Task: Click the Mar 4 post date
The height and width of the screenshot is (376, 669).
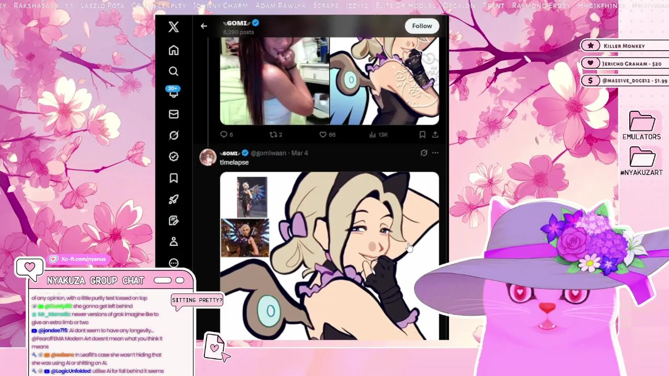Action: 300,153
